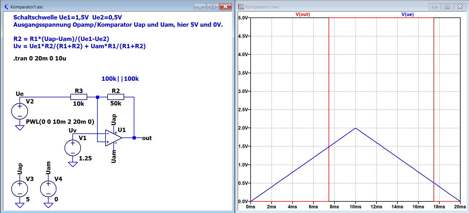Image resolution: width=469 pixels, height=213 pixels.
Task: Click the 10ms label on the time axis
Action: [x=355, y=207]
